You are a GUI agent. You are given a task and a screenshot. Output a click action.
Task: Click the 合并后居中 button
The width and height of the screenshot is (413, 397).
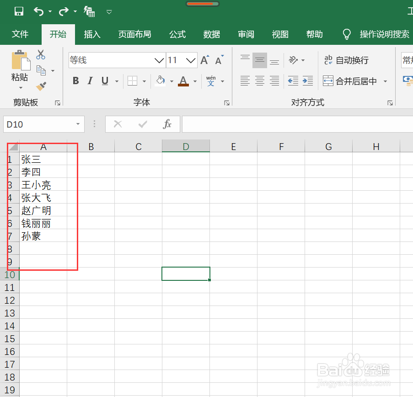pyautogui.click(x=350, y=81)
